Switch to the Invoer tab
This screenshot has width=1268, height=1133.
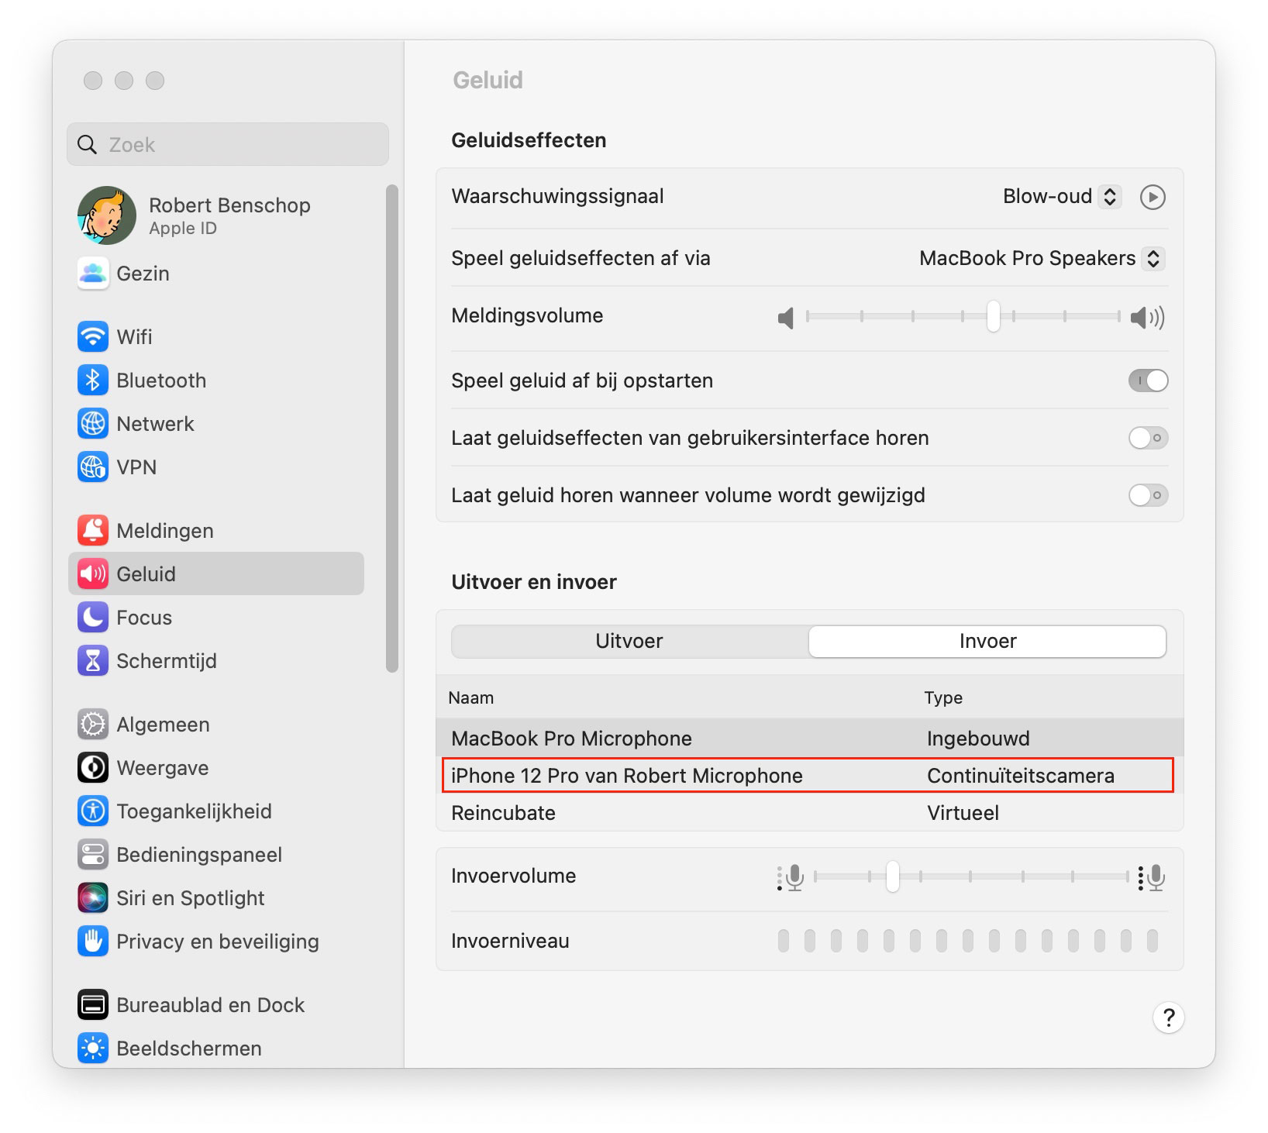pyautogui.click(x=987, y=642)
